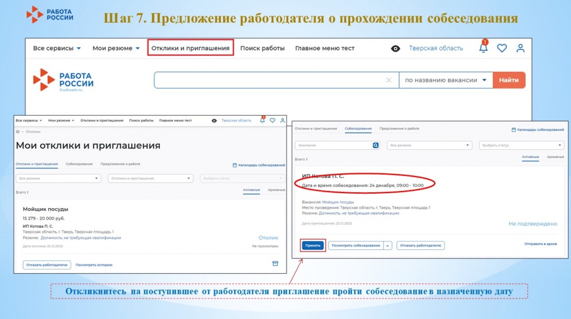Switch to Отклики и приглашения tab in the right panel

point(316,129)
